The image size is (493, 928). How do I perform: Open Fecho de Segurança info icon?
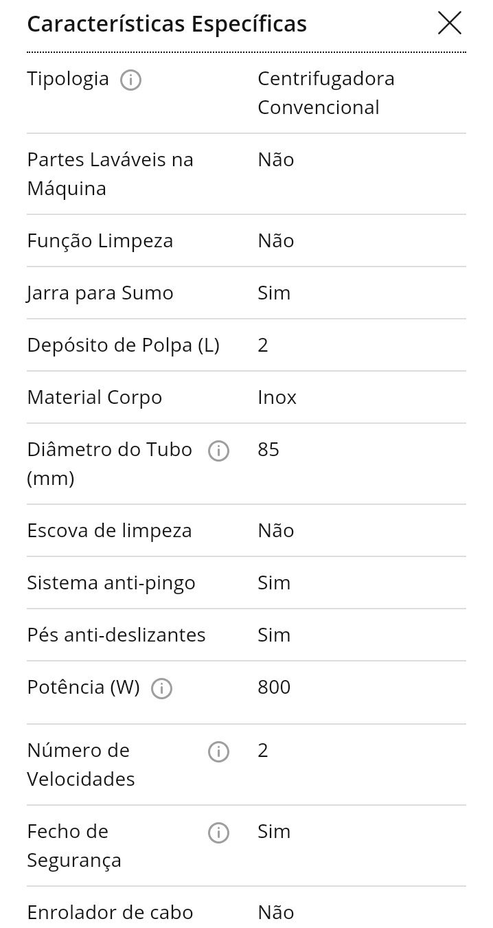click(x=218, y=833)
